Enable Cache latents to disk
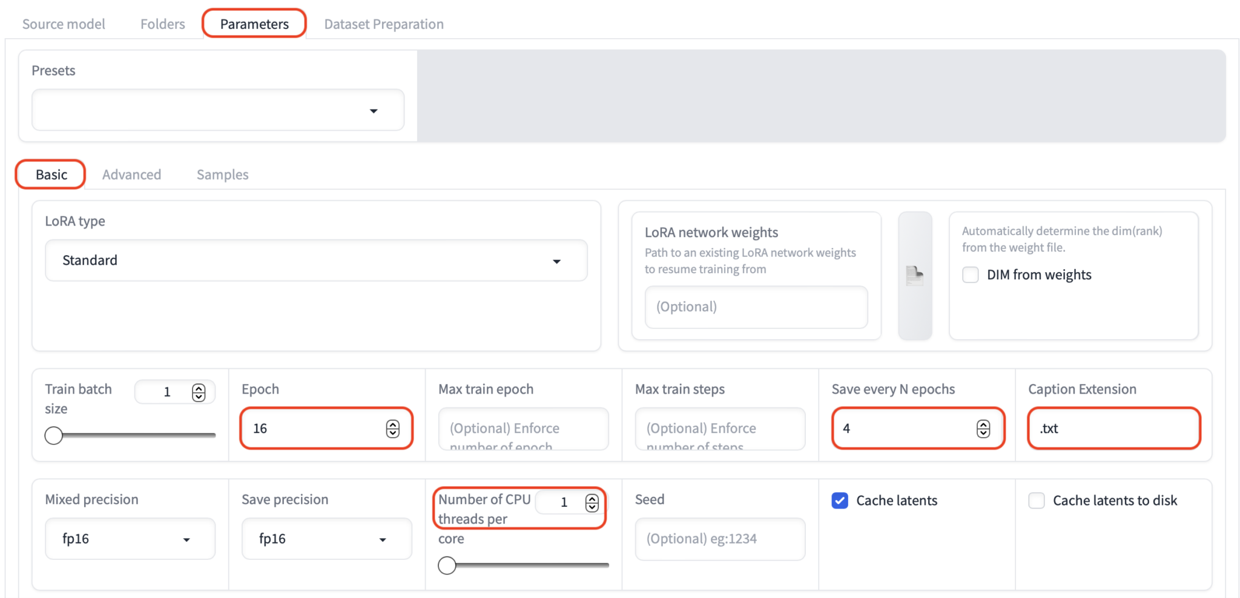Image resolution: width=1240 pixels, height=598 pixels. pos(1037,501)
